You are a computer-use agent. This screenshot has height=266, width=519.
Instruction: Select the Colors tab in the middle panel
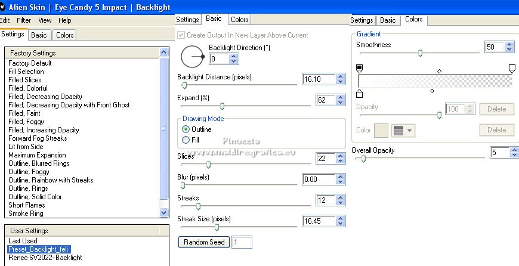click(x=240, y=20)
